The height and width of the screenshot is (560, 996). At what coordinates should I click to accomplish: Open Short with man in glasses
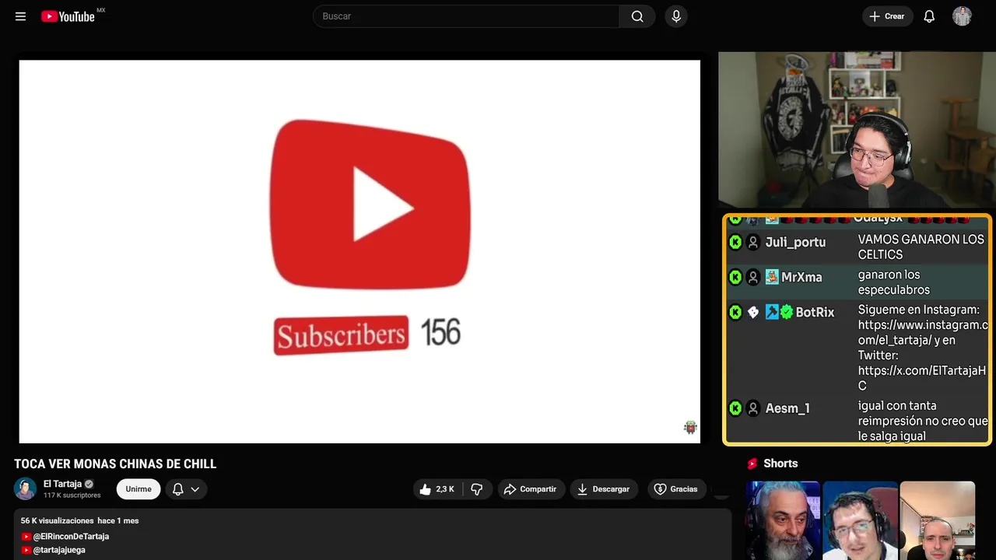[x=860, y=520]
